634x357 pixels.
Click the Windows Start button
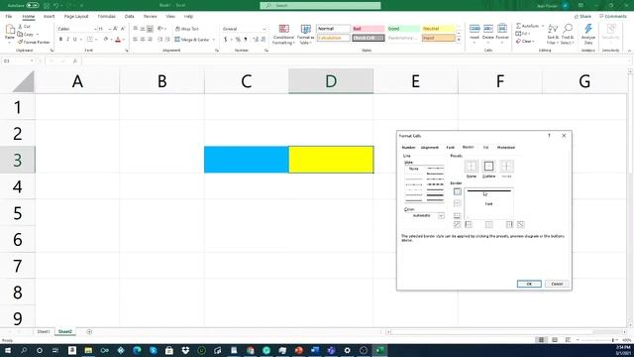click(7, 350)
